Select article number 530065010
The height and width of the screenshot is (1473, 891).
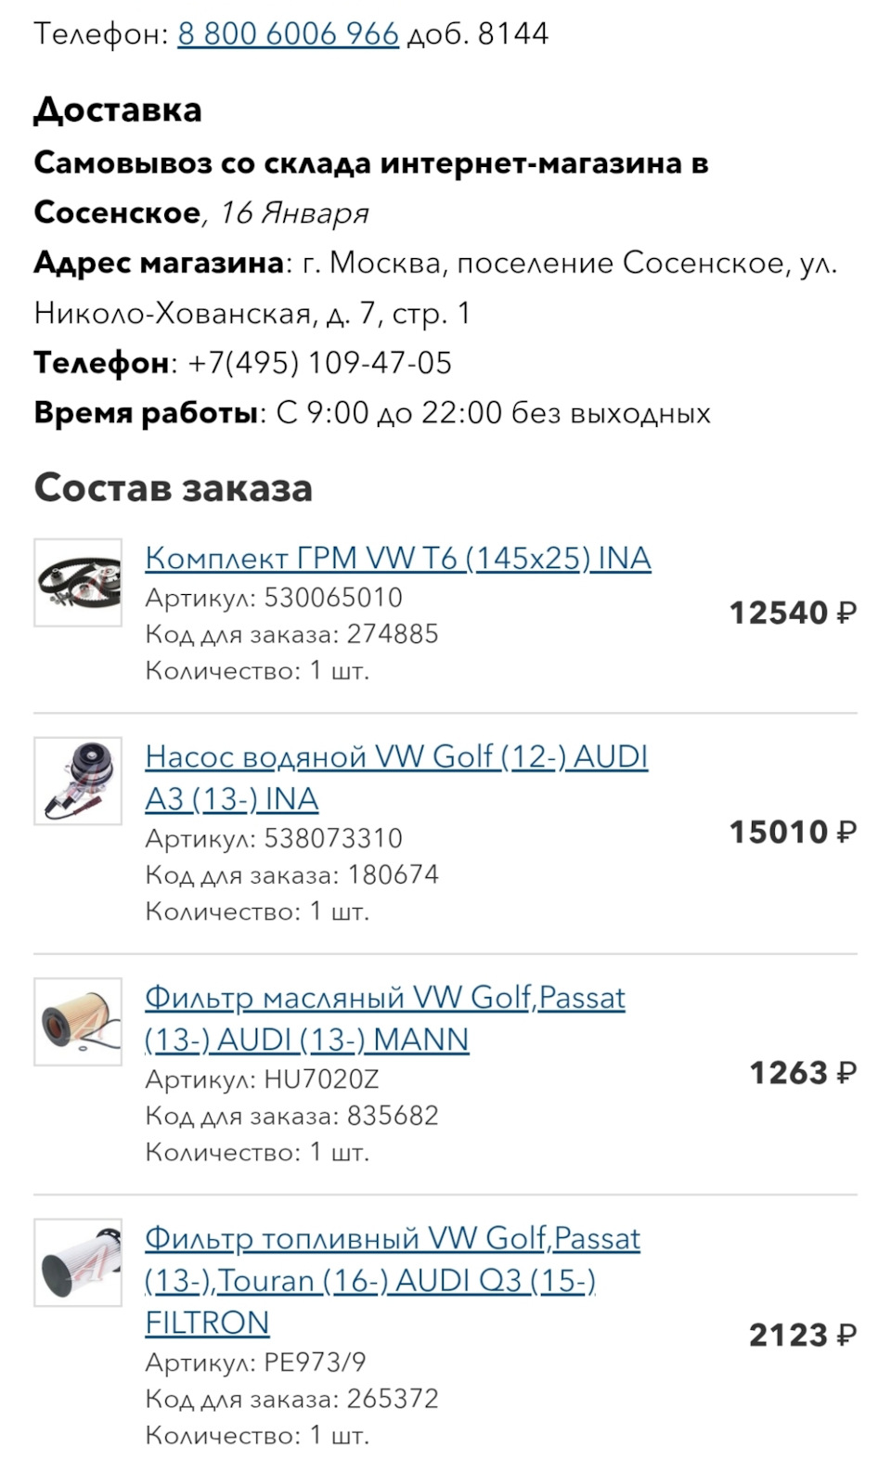point(333,597)
